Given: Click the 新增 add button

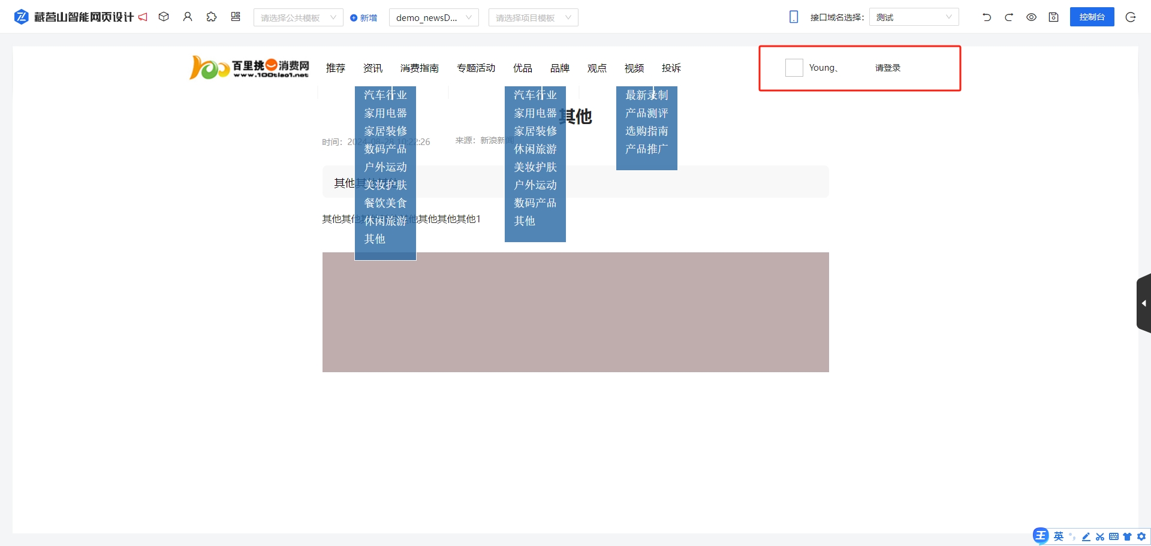Looking at the screenshot, I should click(364, 18).
